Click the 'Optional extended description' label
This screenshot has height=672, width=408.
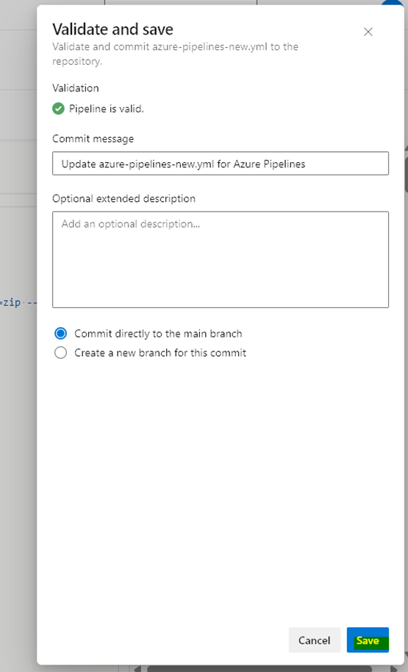point(124,198)
